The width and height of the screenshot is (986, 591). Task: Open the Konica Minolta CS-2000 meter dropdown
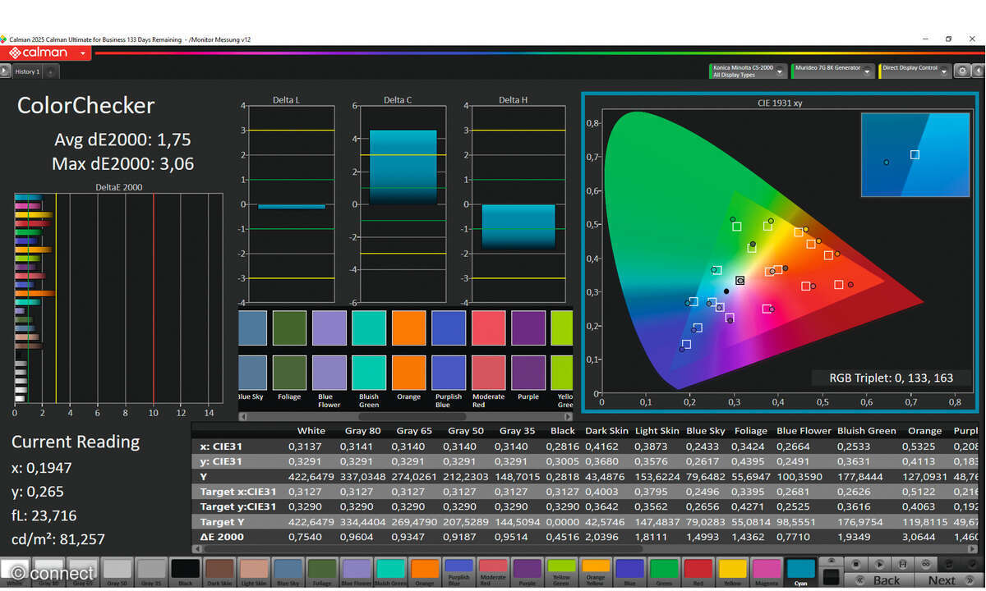746,71
